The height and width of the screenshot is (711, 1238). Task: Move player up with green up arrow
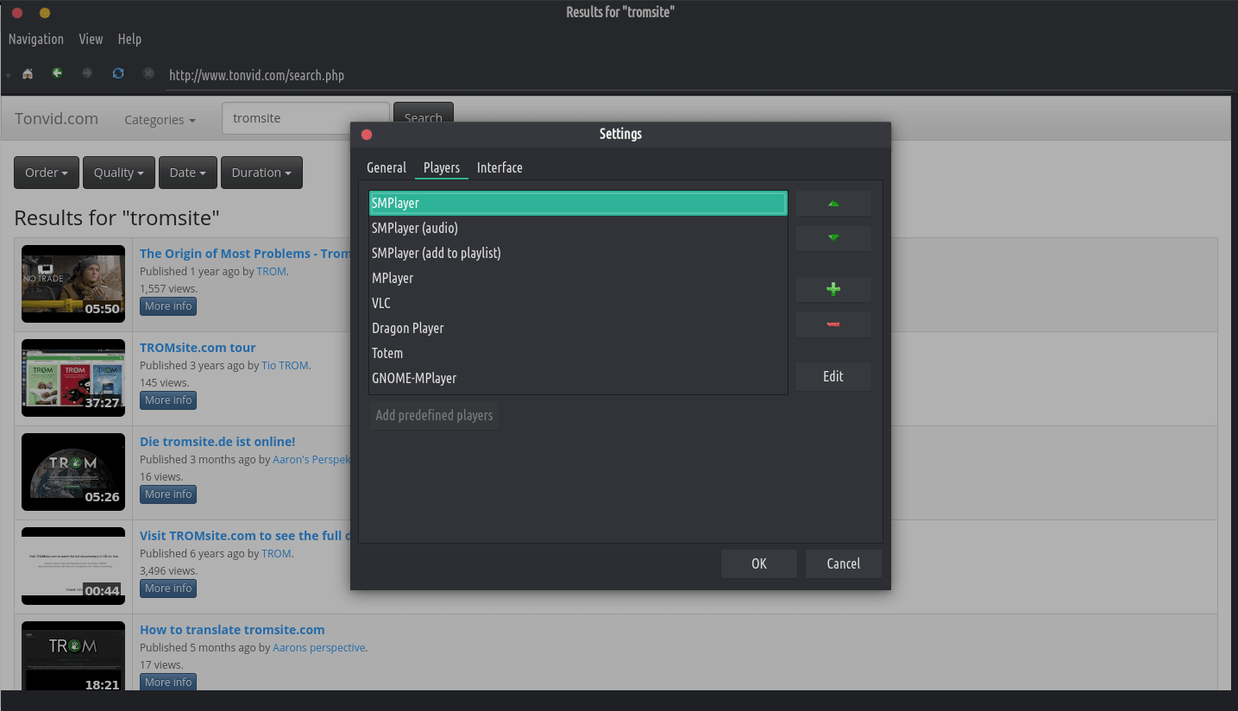[x=833, y=204]
